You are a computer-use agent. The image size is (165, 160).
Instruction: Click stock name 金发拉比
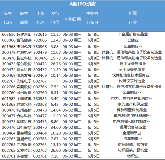coord(24,150)
